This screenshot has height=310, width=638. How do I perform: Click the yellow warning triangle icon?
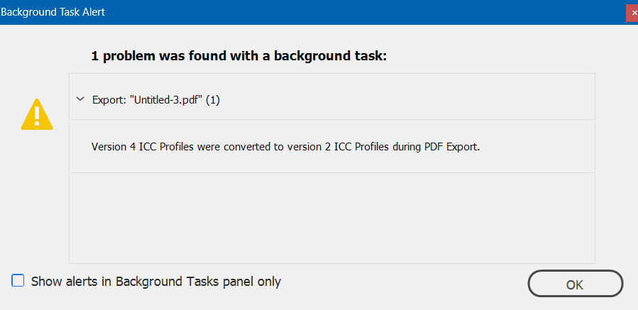click(x=36, y=114)
